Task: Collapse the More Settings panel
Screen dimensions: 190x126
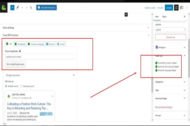Action: click(x=149, y=27)
